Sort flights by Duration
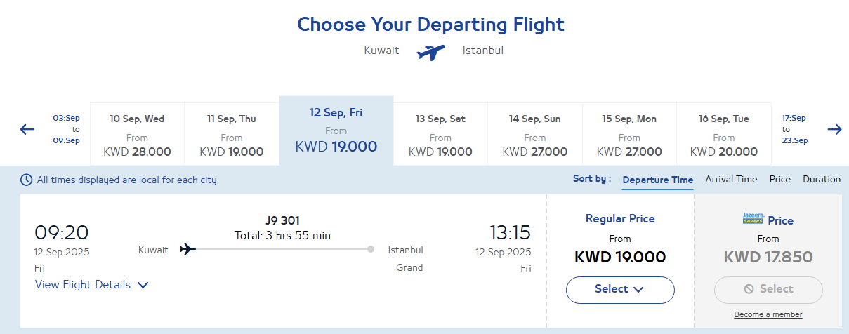The image size is (849, 334). coord(822,179)
